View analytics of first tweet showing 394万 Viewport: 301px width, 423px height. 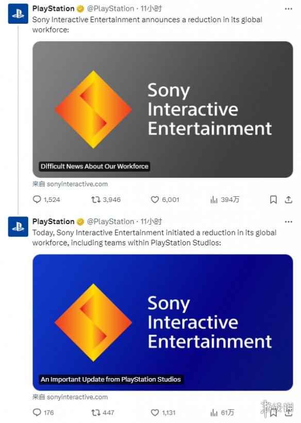[x=225, y=200]
